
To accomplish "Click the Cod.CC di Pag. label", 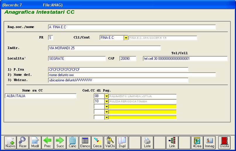I will pos(97,90).
